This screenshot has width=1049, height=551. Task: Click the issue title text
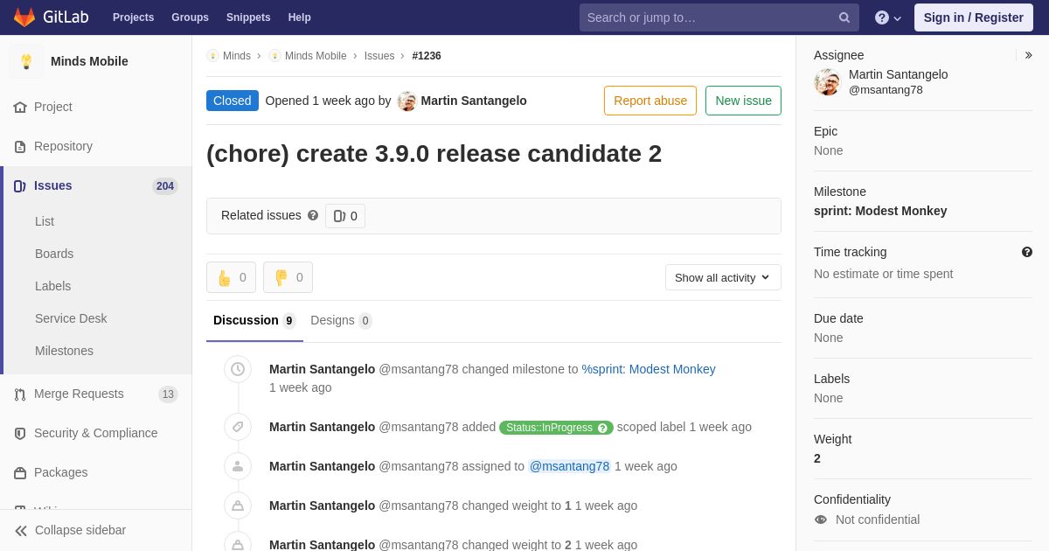pyautogui.click(x=434, y=154)
